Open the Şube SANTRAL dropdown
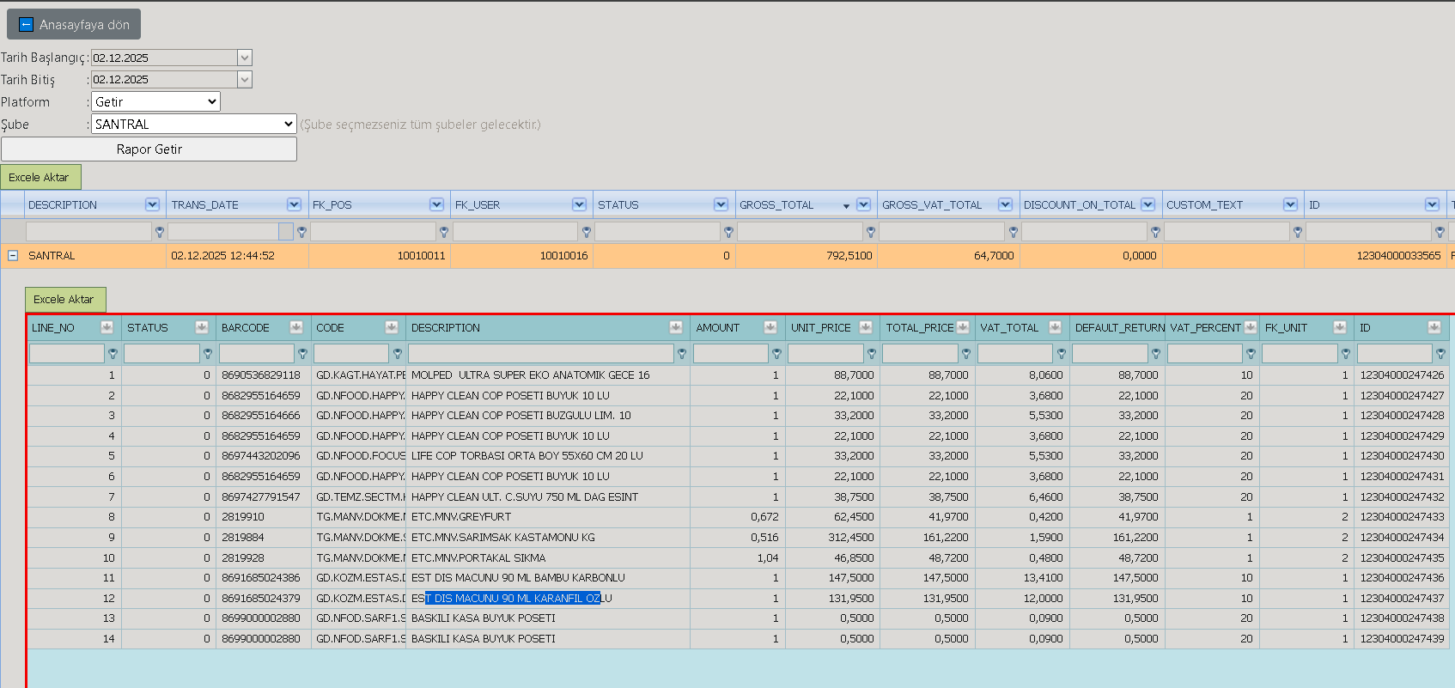The width and height of the screenshot is (1455, 688). [x=193, y=124]
